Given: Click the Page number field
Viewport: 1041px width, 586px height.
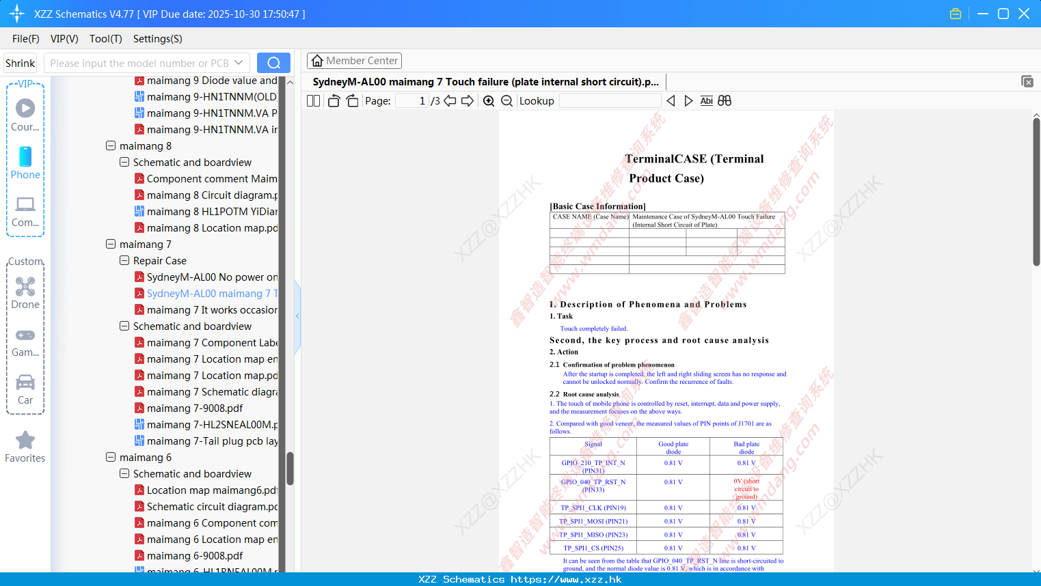Looking at the screenshot, I should [x=412, y=101].
